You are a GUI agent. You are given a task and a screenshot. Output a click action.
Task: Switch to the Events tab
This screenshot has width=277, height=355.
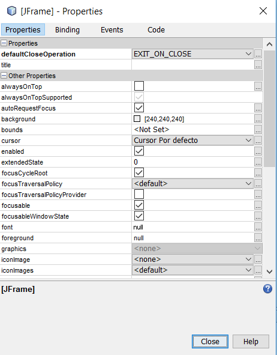click(112, 29)
